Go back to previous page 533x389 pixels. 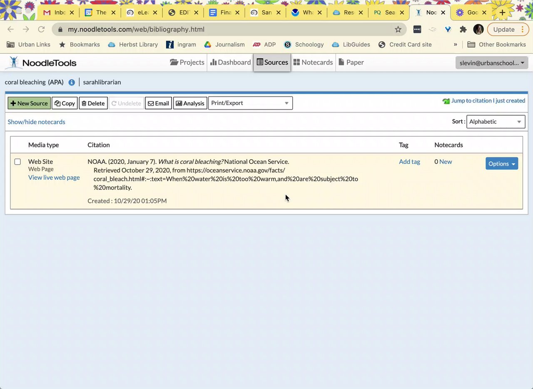pyautogui.click(x=10, y=30)
